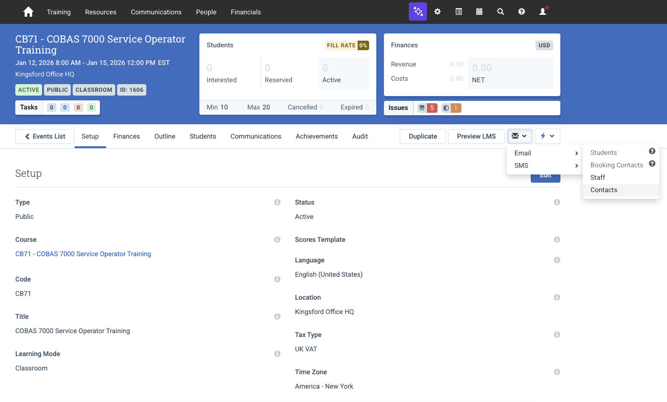Select Booking Contacts in the submenu

point(616,165)
